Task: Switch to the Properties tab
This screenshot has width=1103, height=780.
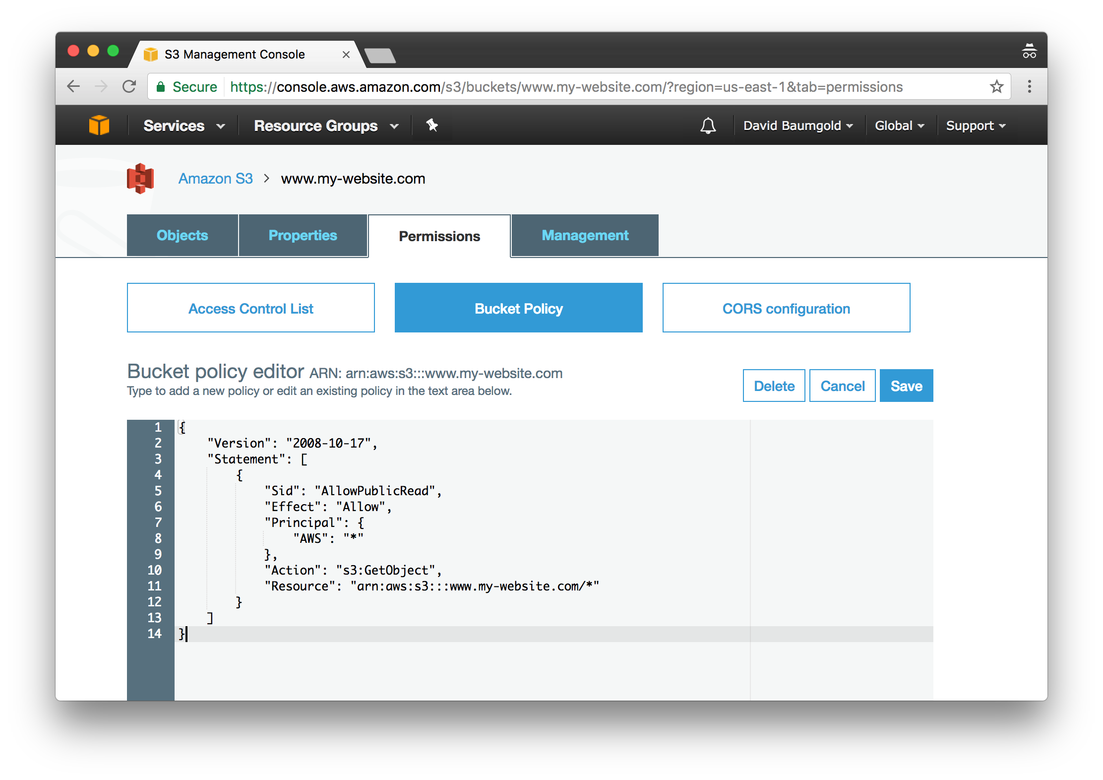Action: tap(303, 235)
